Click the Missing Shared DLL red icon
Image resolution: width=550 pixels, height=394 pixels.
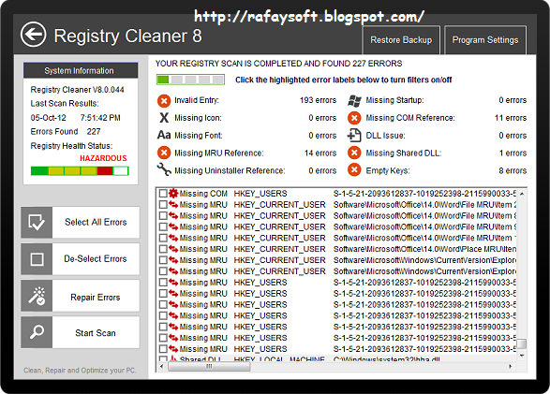tap(354, 153)
